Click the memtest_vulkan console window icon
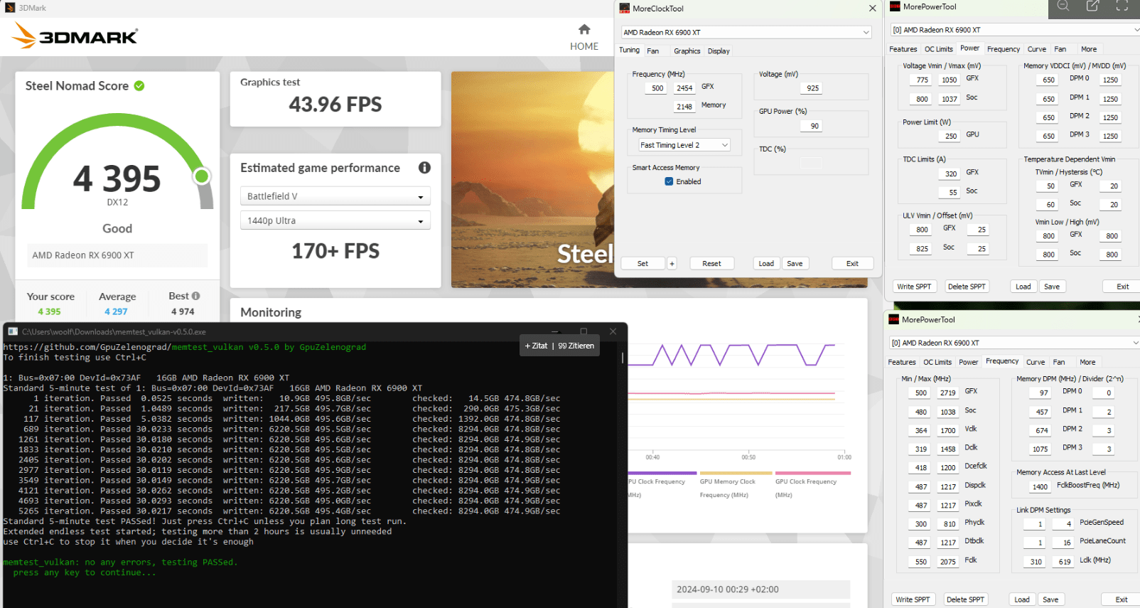The height and width of the screenshot is (608, 1140). coord(13,331)
